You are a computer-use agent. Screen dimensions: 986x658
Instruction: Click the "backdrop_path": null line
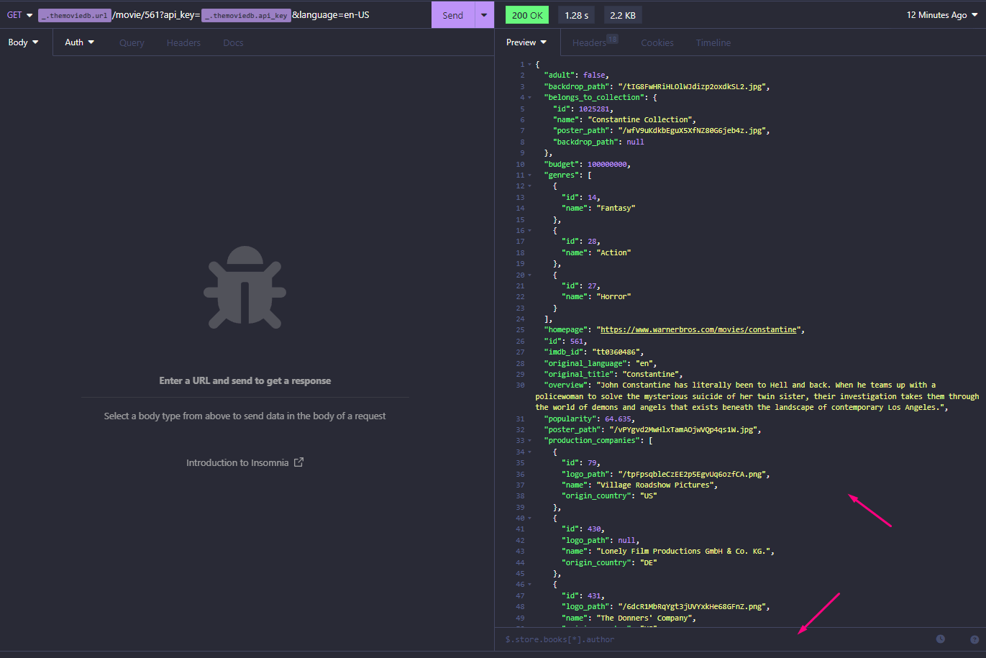[x=598, y=142]
